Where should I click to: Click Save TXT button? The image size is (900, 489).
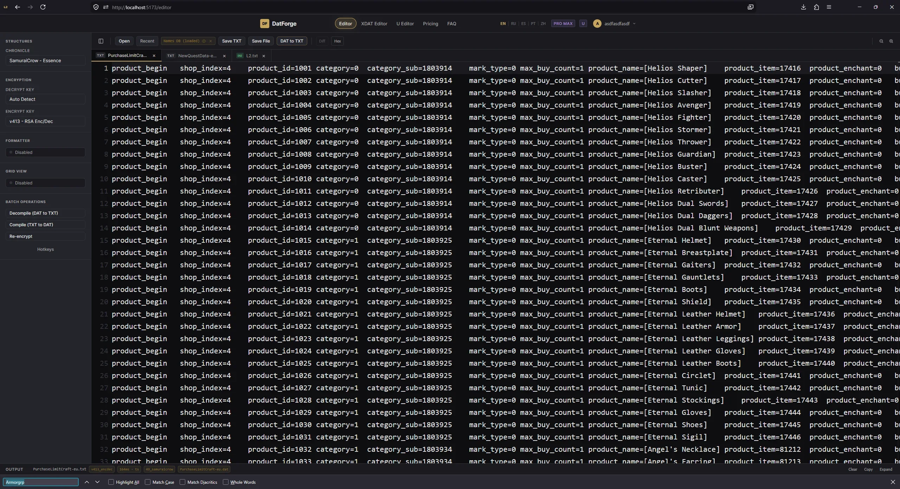[232, 41]
